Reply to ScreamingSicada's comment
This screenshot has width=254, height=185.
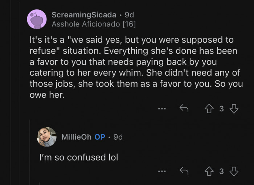(184, 108)
